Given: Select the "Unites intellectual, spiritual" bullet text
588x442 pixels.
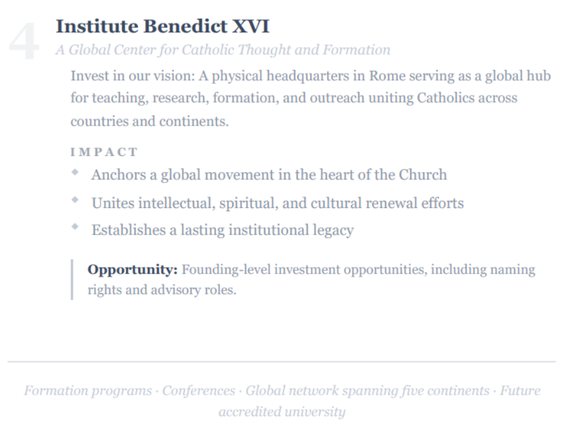Looking at the screenshot, I should [x=277, y=203].
